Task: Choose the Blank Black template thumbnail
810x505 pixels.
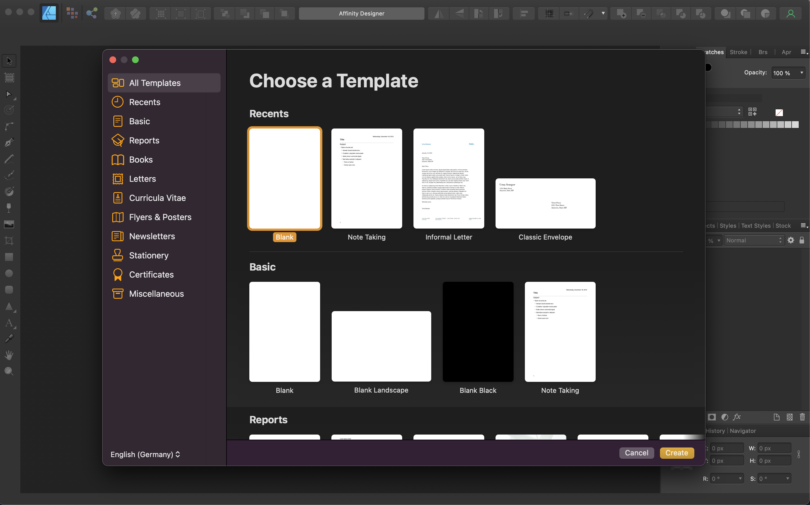Action: coord(478,332)
